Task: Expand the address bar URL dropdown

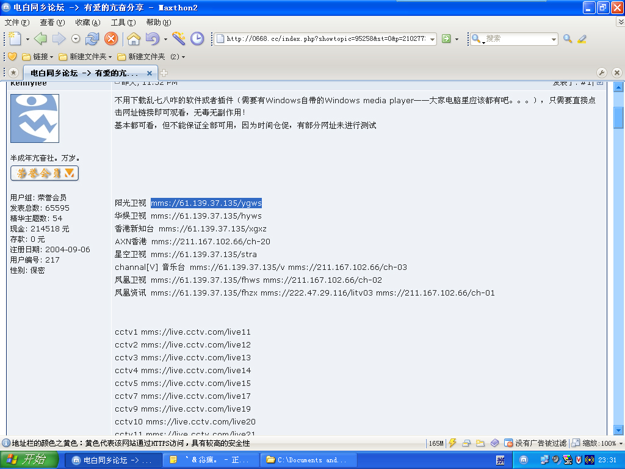Action: (433, 39)
